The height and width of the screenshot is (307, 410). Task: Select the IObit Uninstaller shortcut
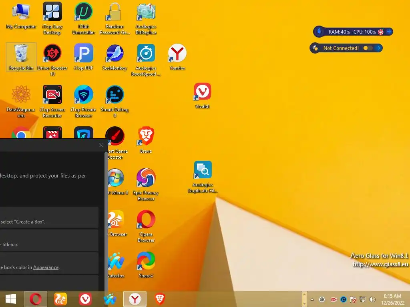point(83,18)
